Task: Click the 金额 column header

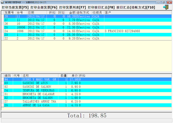Action: 70,13
